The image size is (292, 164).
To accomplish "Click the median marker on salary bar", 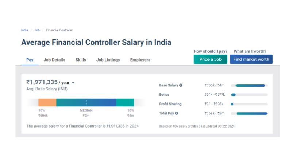I will coord(86,103).
